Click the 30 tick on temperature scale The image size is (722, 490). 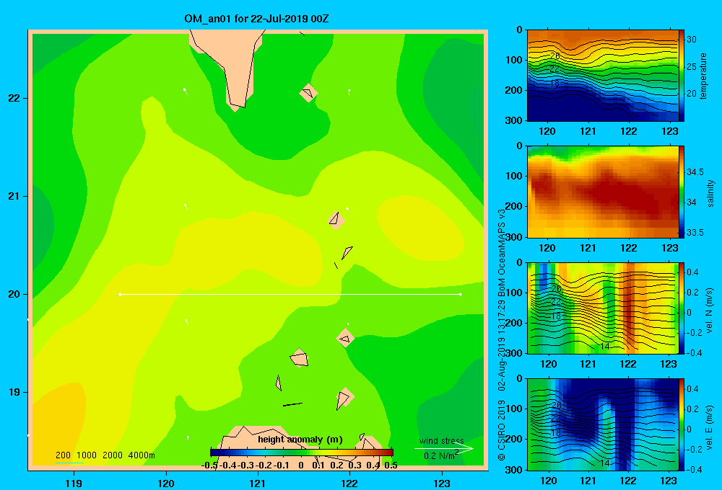coord(692,40)
